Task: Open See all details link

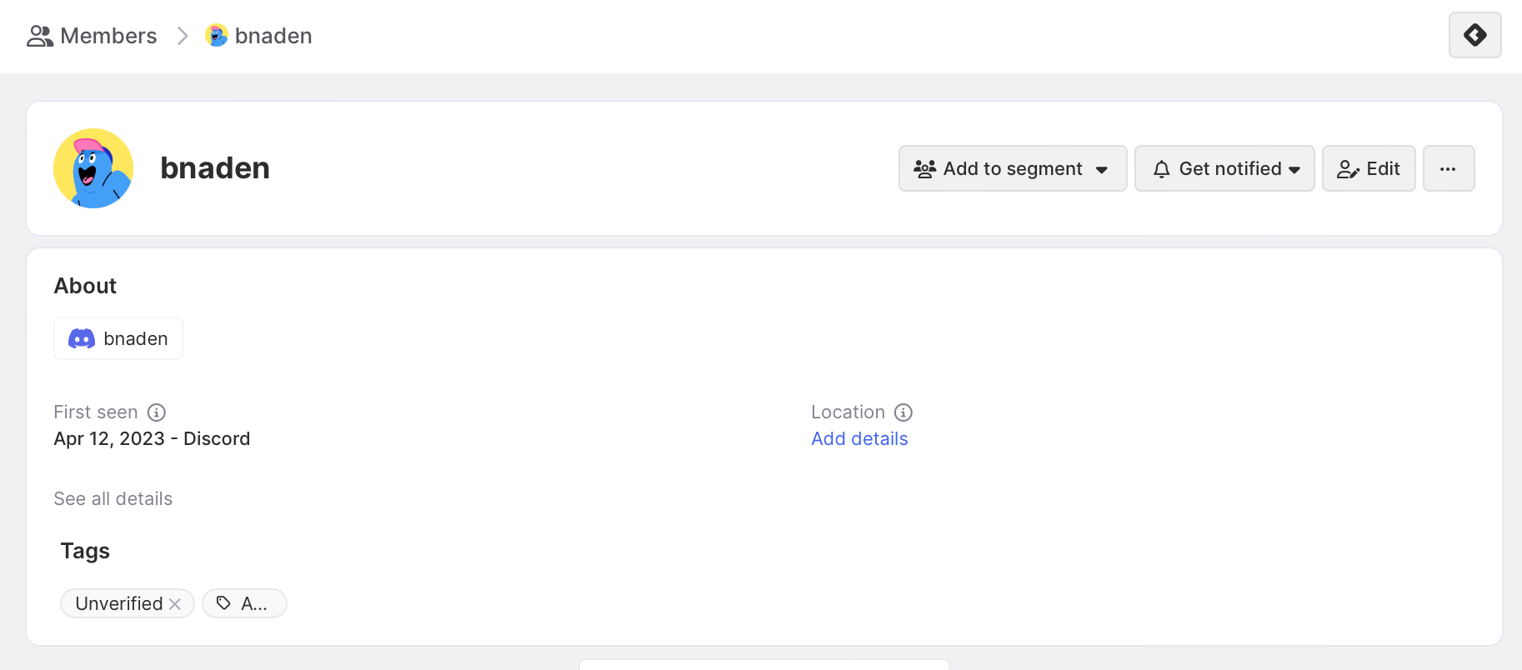Action: click(113, 499)
